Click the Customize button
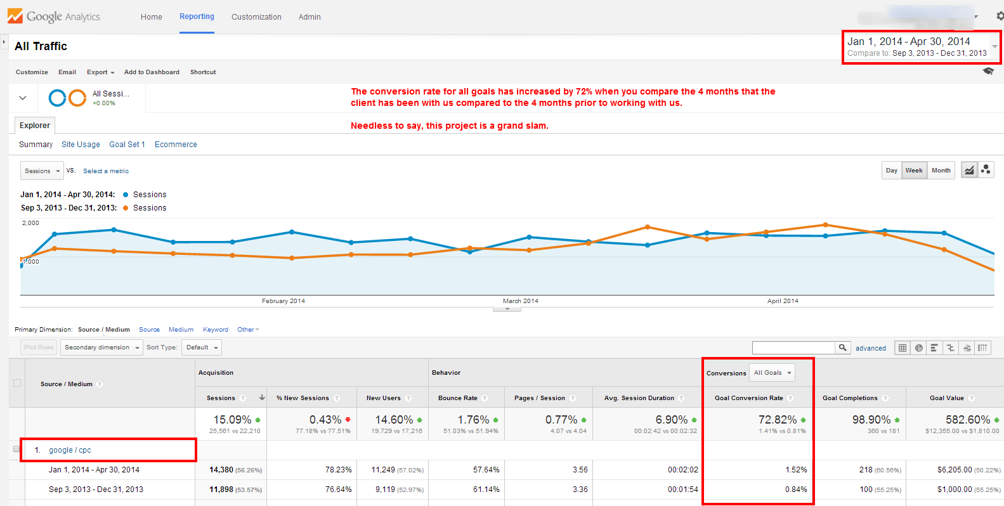Screen dimensions: 1004x506 point(32,72)
